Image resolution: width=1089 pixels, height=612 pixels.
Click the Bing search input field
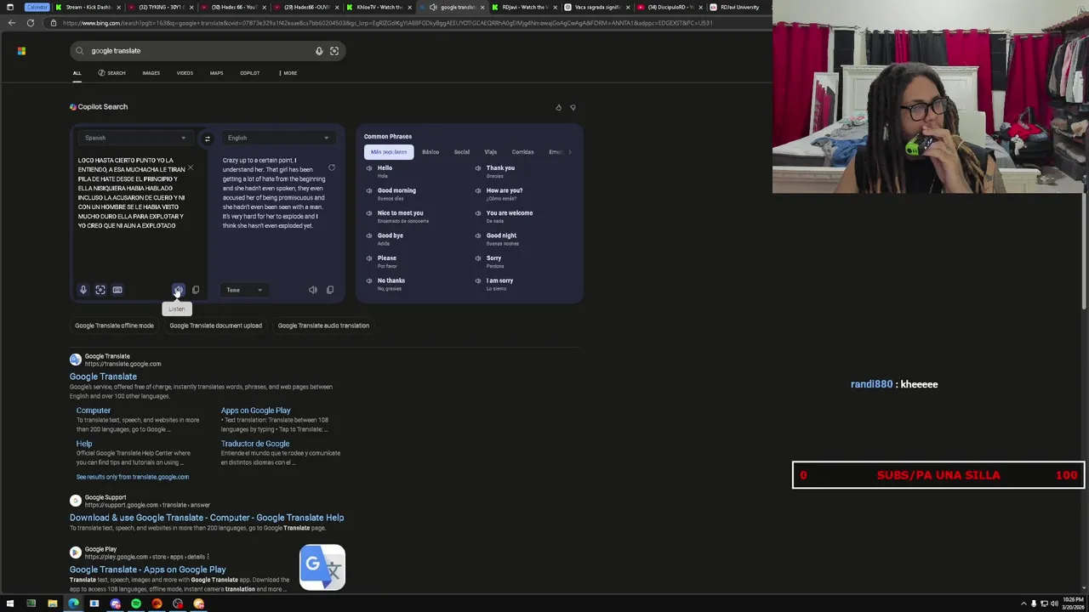pyautogui.click(x=200, y=51)
